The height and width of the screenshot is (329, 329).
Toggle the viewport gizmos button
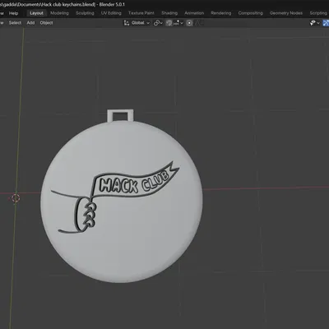coord(326,23)
